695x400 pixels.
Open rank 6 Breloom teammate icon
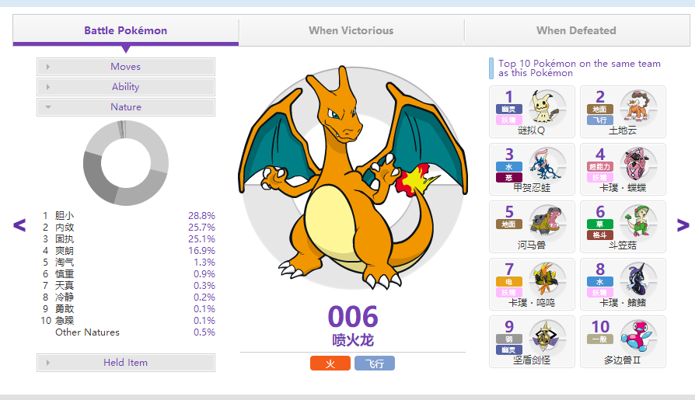[637, 222]
